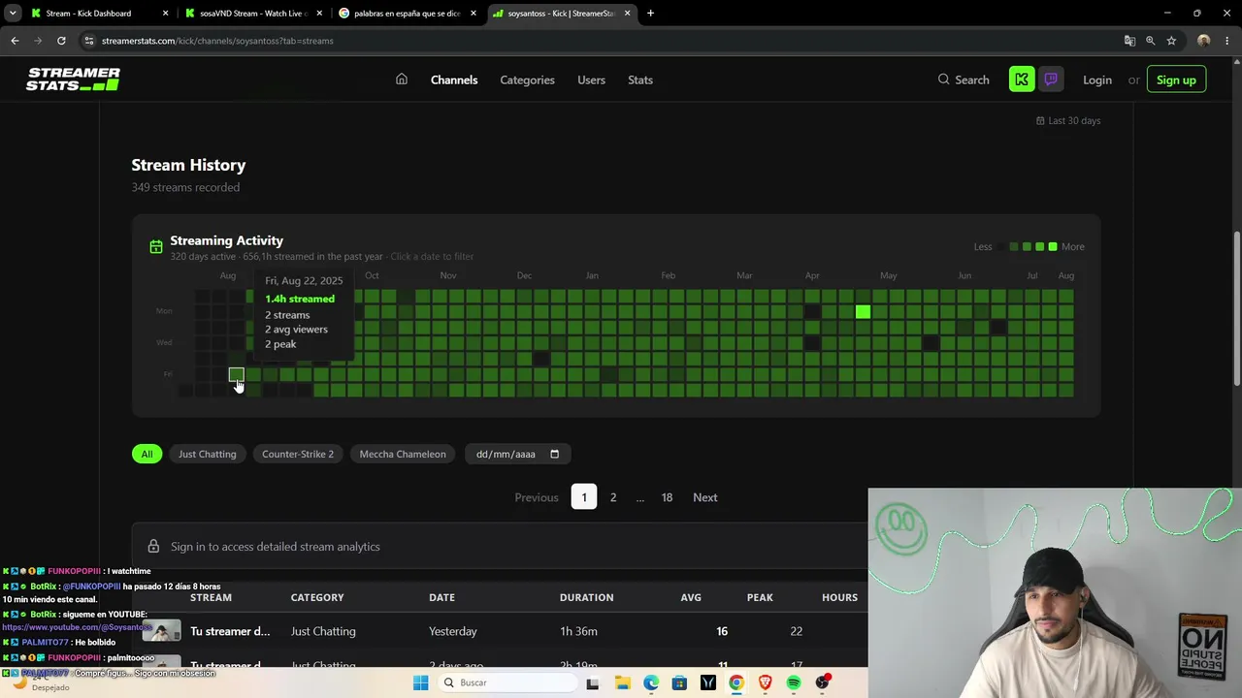Filter streams by Counter-Strike 2
The width and height of the screenshot is (1242, 698).
298,454
